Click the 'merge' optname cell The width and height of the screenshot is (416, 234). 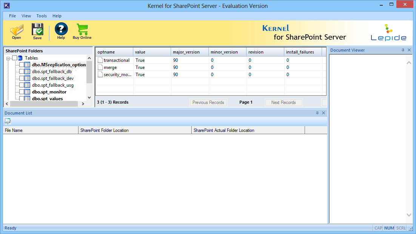pos(110,67)
